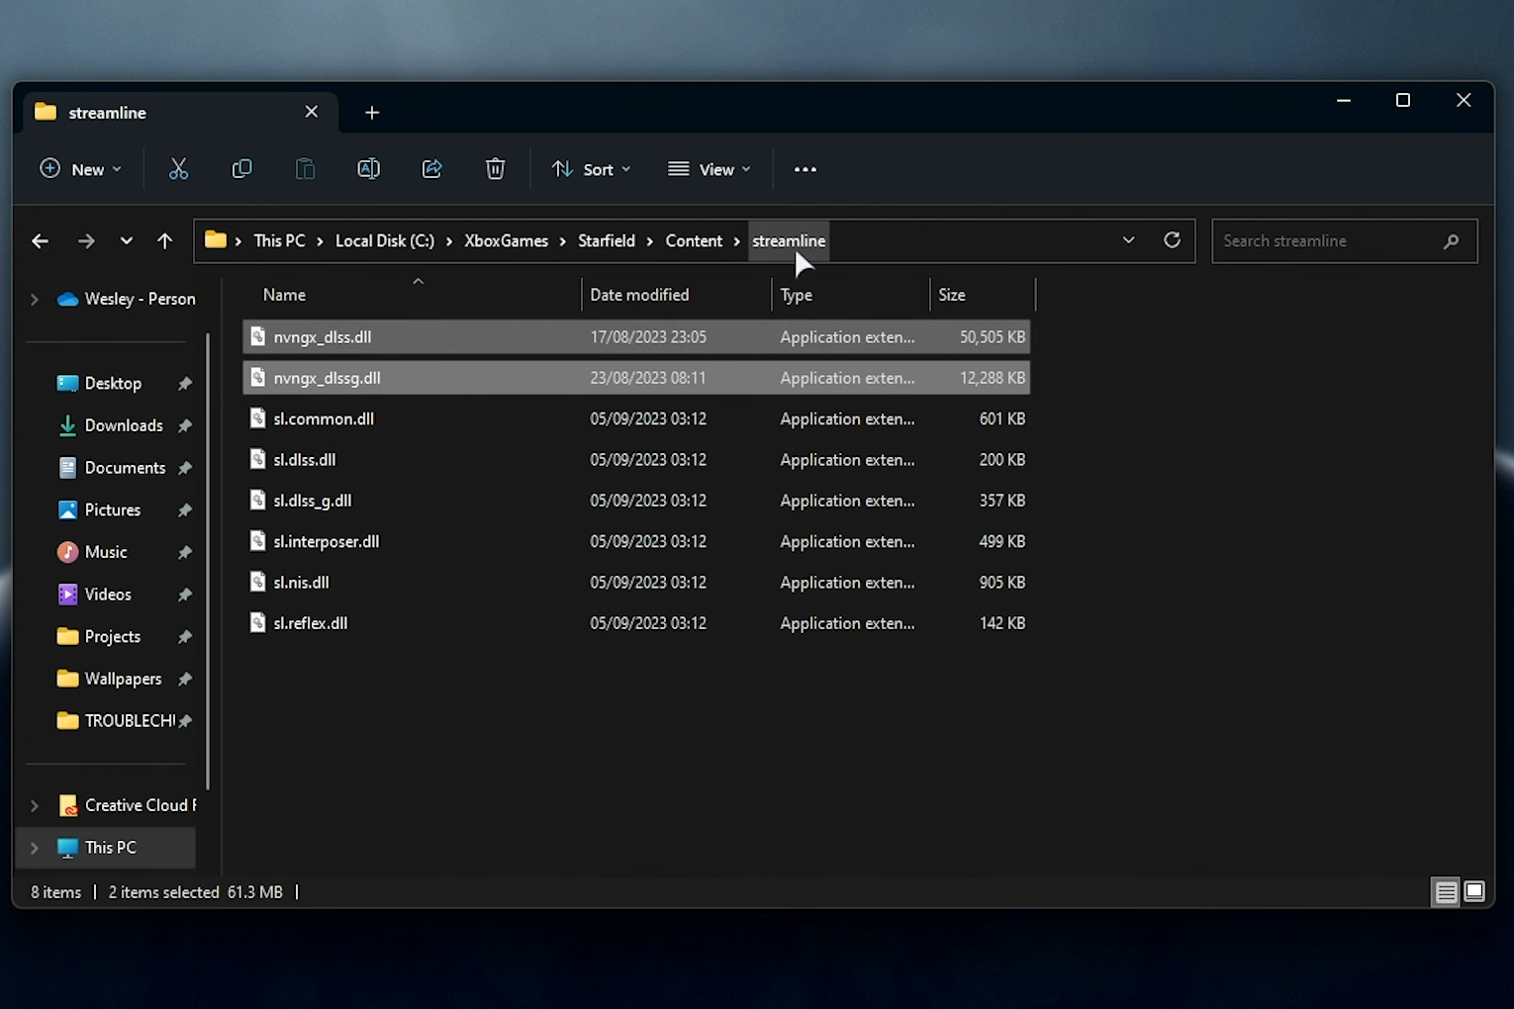
Task: Open the Sort options dropdown
Action: point(591,168)
